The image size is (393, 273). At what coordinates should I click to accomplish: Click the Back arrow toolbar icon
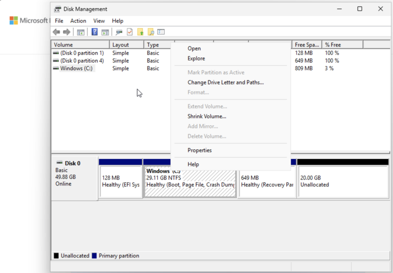(56, 32)
